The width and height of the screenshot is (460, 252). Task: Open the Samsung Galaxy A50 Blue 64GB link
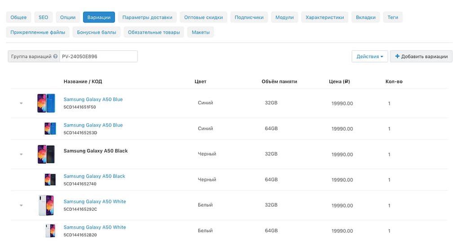(93, 125)
